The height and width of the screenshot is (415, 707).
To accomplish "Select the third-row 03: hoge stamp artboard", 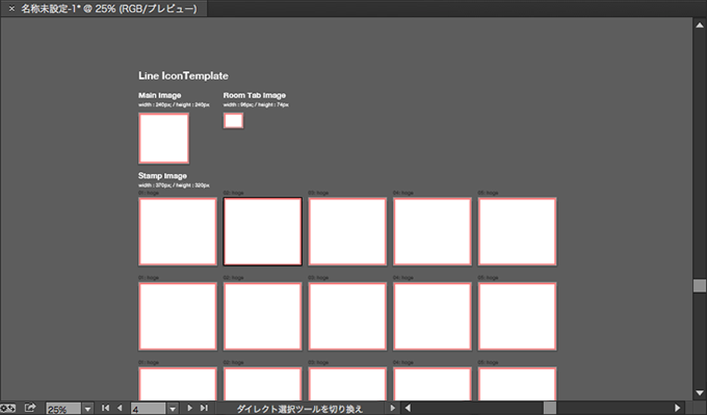I will click(x=347, y=384).
